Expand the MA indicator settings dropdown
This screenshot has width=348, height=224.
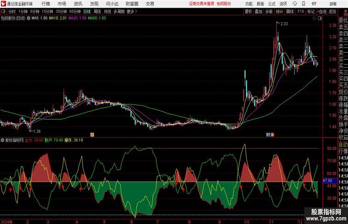tap(29, 18)
